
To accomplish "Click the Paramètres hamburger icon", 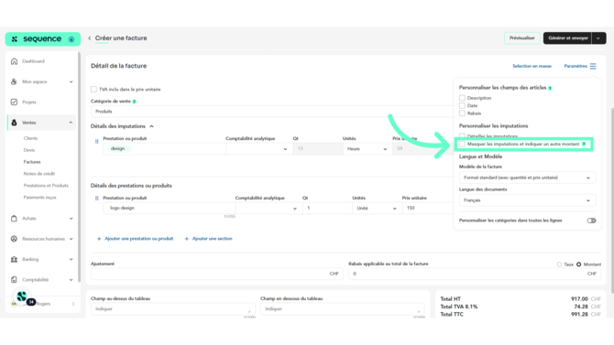I will click(x=593, y=66).
